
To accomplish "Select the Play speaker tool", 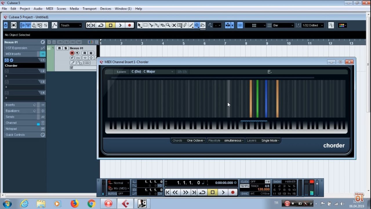I will (x=197, y=25).
